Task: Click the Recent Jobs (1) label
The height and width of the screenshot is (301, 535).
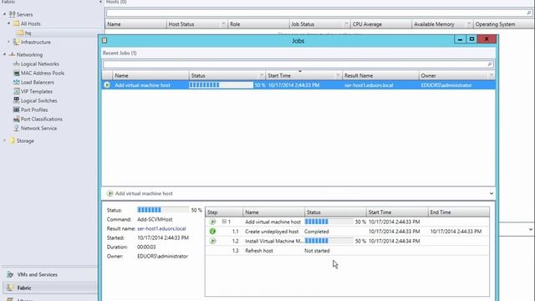Action: click(120, 53)
